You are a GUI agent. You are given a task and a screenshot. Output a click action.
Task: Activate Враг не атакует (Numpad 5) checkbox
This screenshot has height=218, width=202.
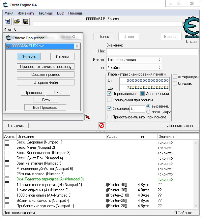coord(7,164)
